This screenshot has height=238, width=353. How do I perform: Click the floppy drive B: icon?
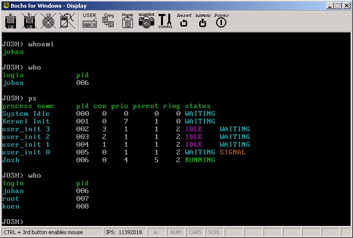(29, 21)
